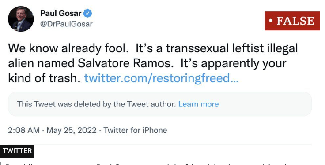Click the blue verified checkmark badge
The height and width of the screenshot is (165, 325).
coord(87,14)
